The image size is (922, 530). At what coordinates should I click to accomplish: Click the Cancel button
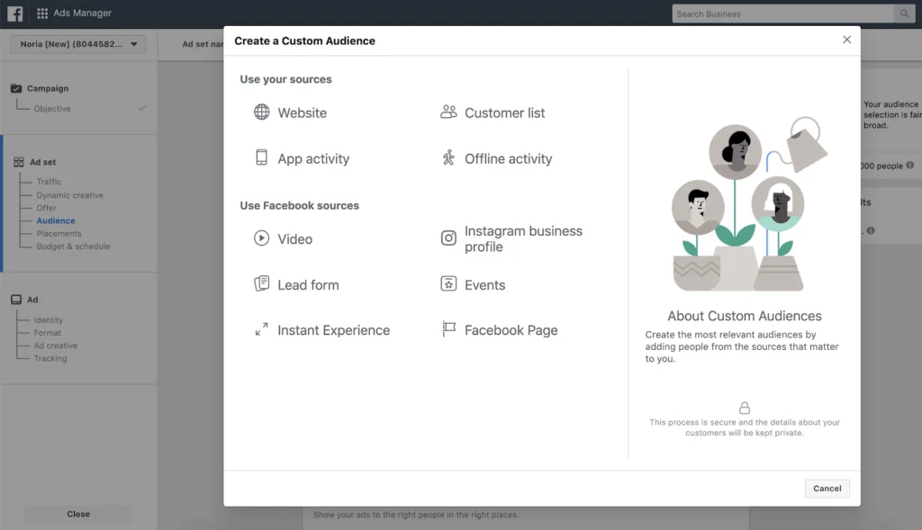click(827, 489)
